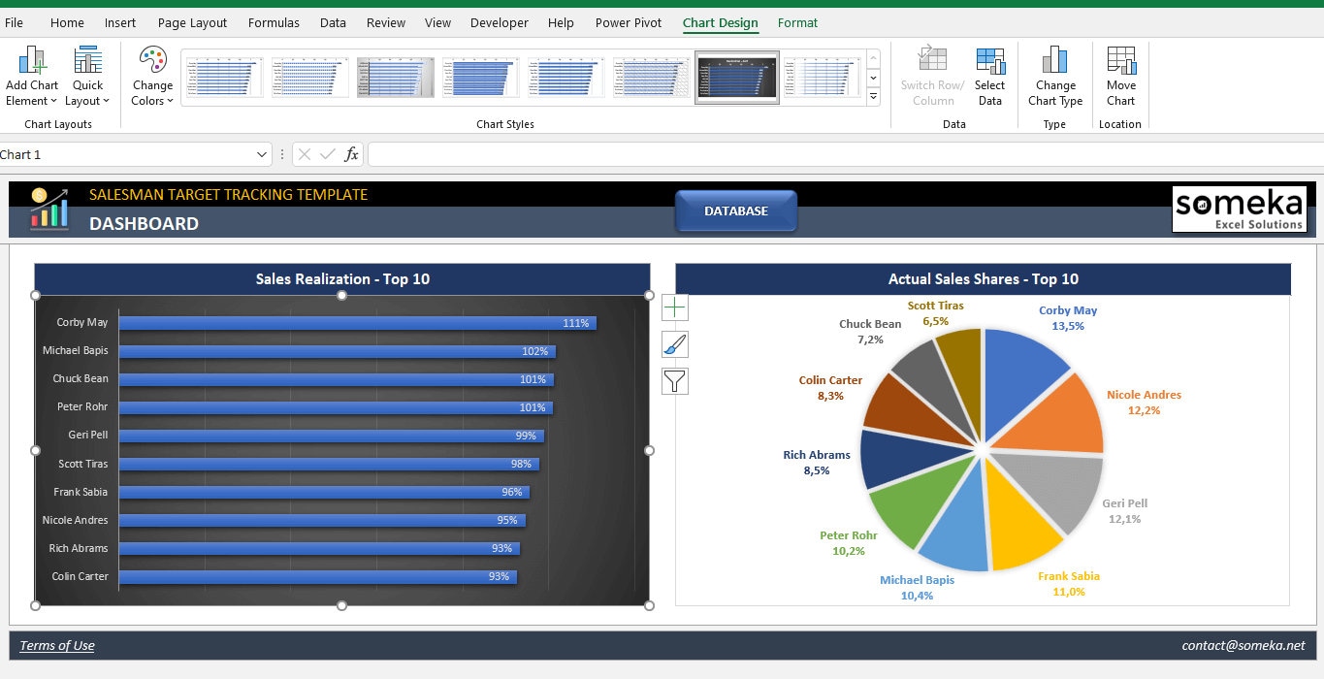
Task: Switch to the Format ribbon tab
Action: (x=797, y=22)
